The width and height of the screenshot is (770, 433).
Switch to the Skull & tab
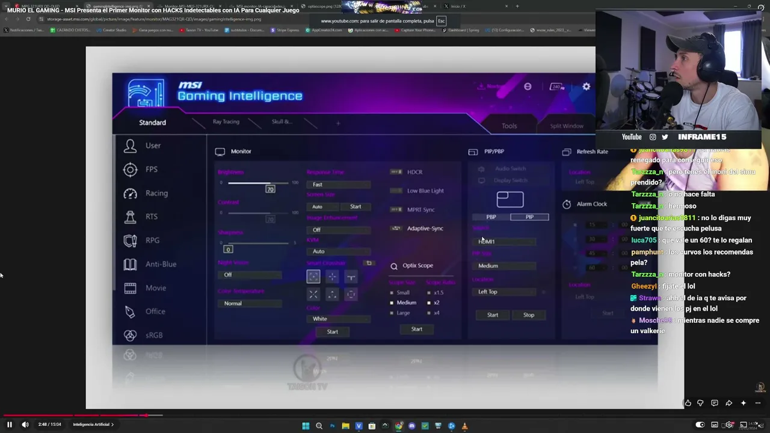[282, 121]
